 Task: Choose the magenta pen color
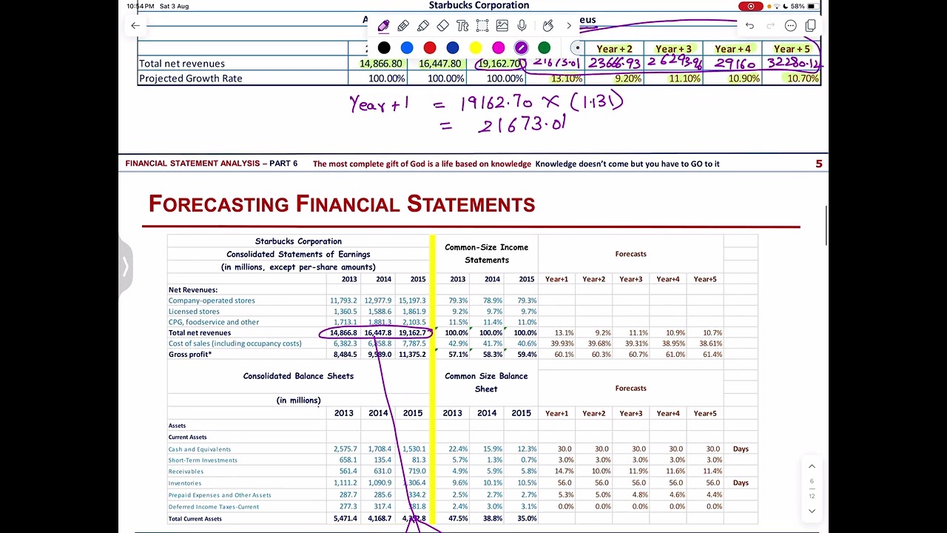(x=499, y=48)
